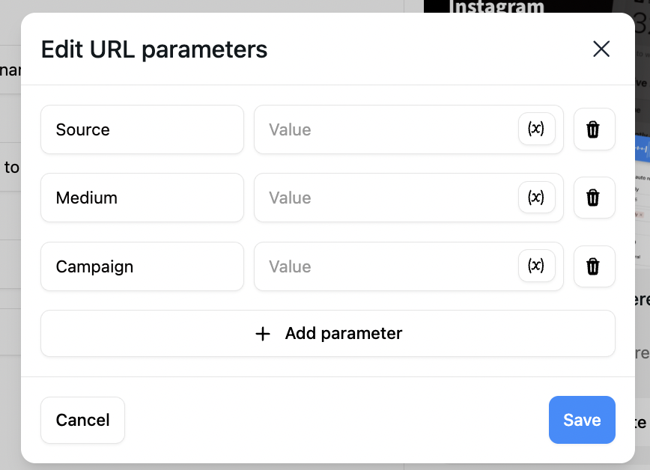Click the Source name field
The height and width of the screenshot is (470, 650).
pos(142,129)
